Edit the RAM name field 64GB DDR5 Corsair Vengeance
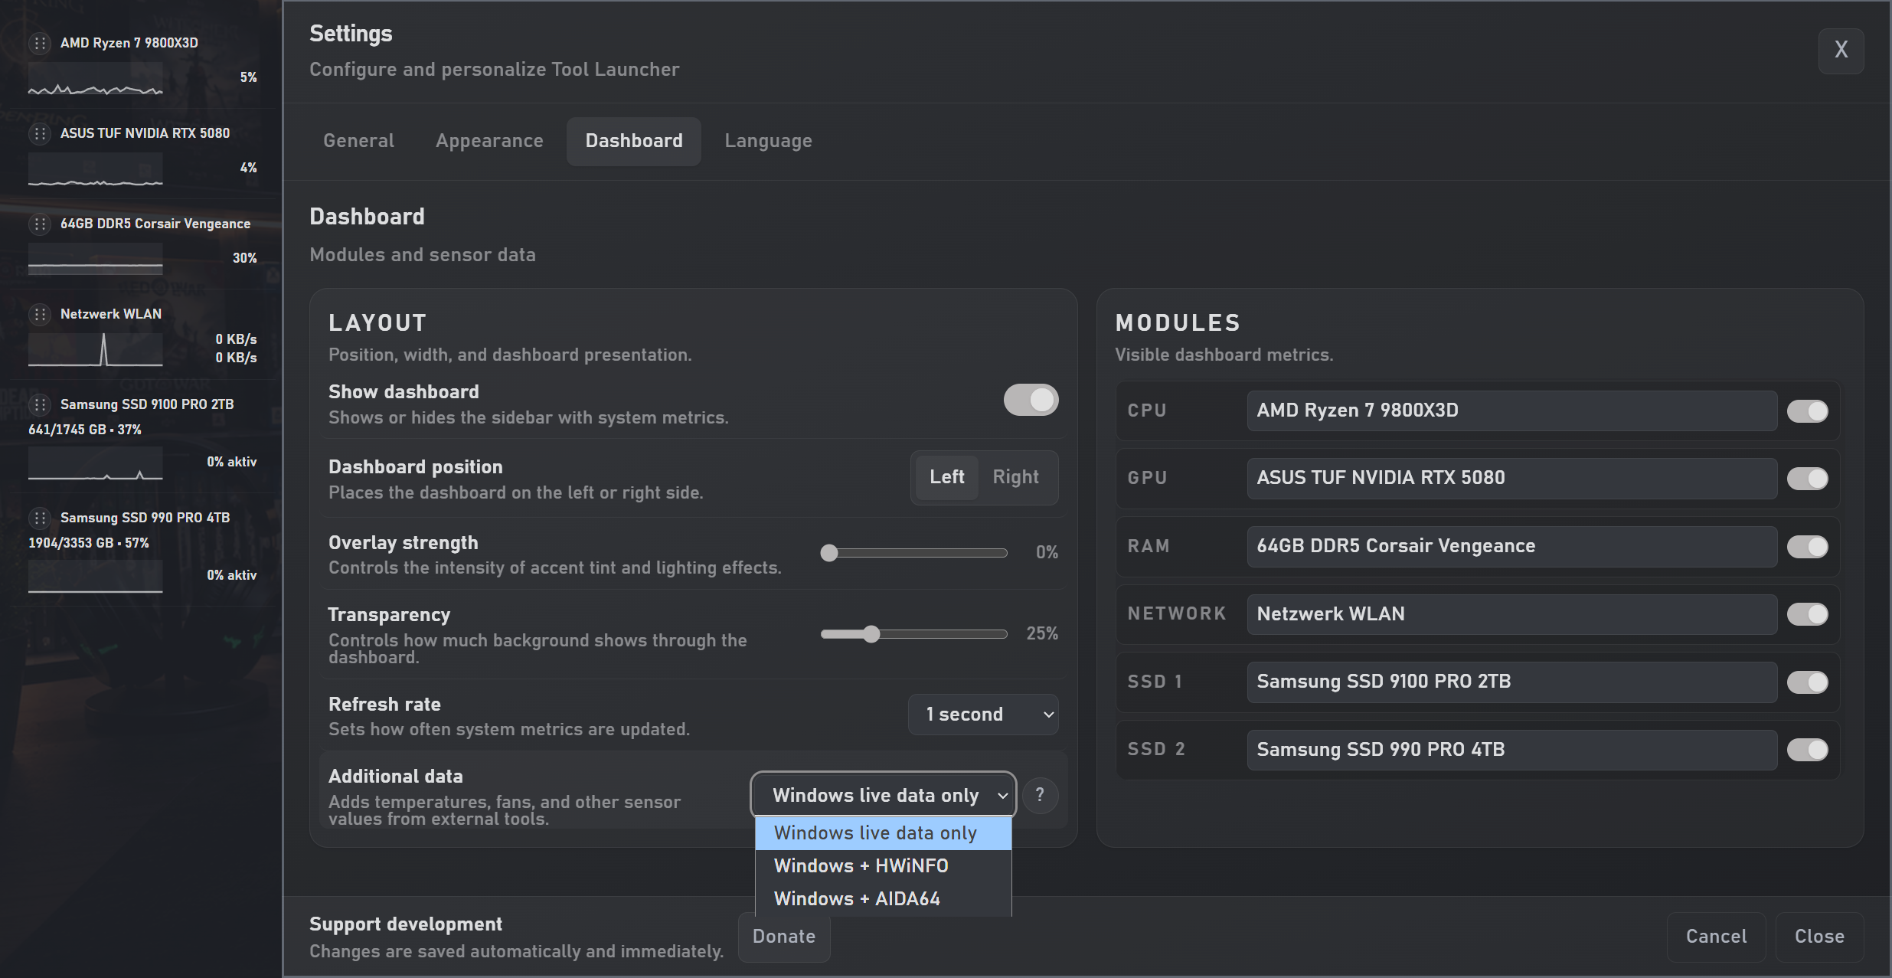 click(x=1511, y=546)
